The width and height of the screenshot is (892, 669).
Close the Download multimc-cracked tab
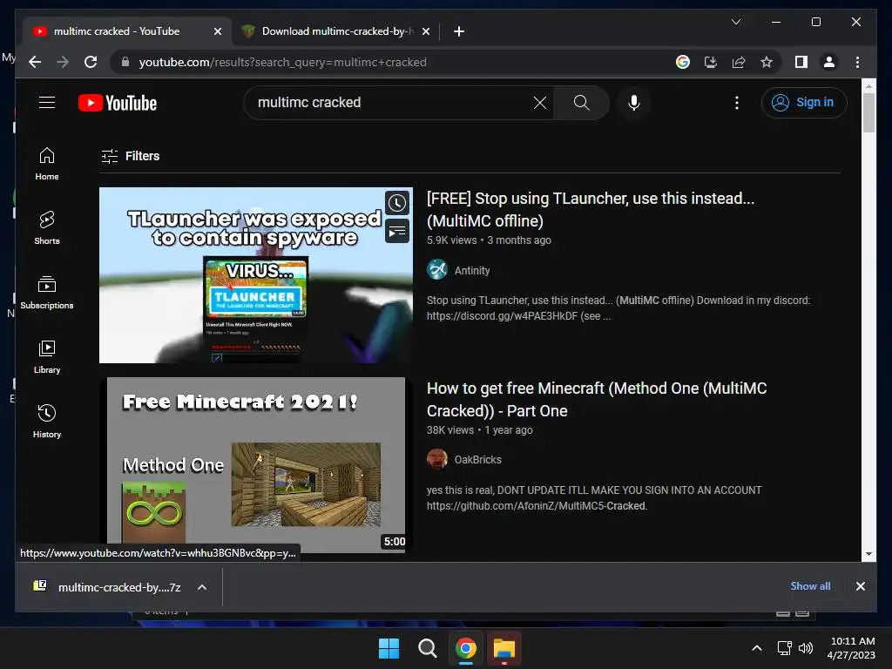click(x=426, y=31)
